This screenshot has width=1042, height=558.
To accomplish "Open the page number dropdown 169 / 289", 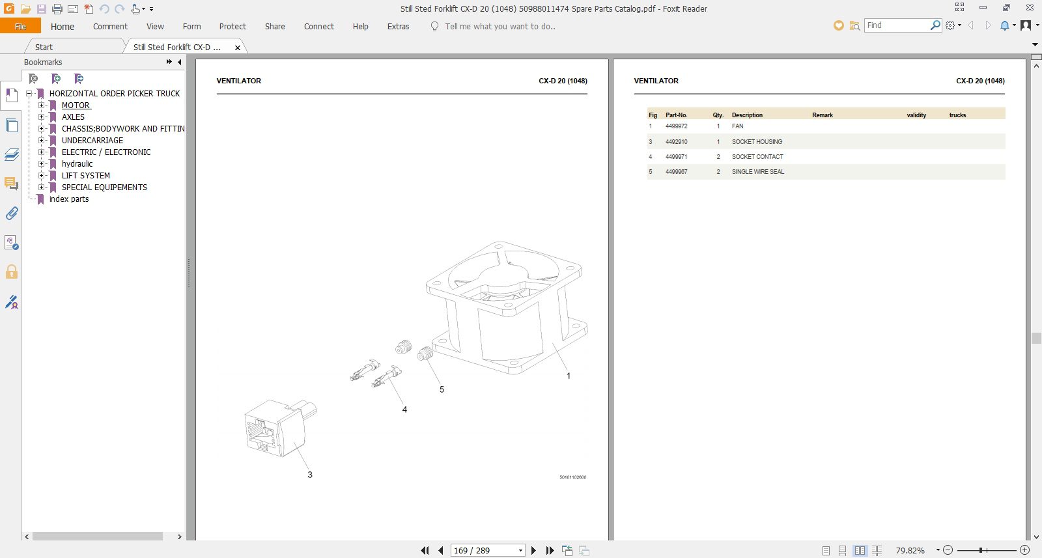I will [x=520, y=551].
